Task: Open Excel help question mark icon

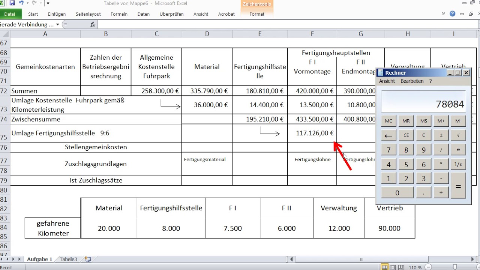Action: click(452, 14)
